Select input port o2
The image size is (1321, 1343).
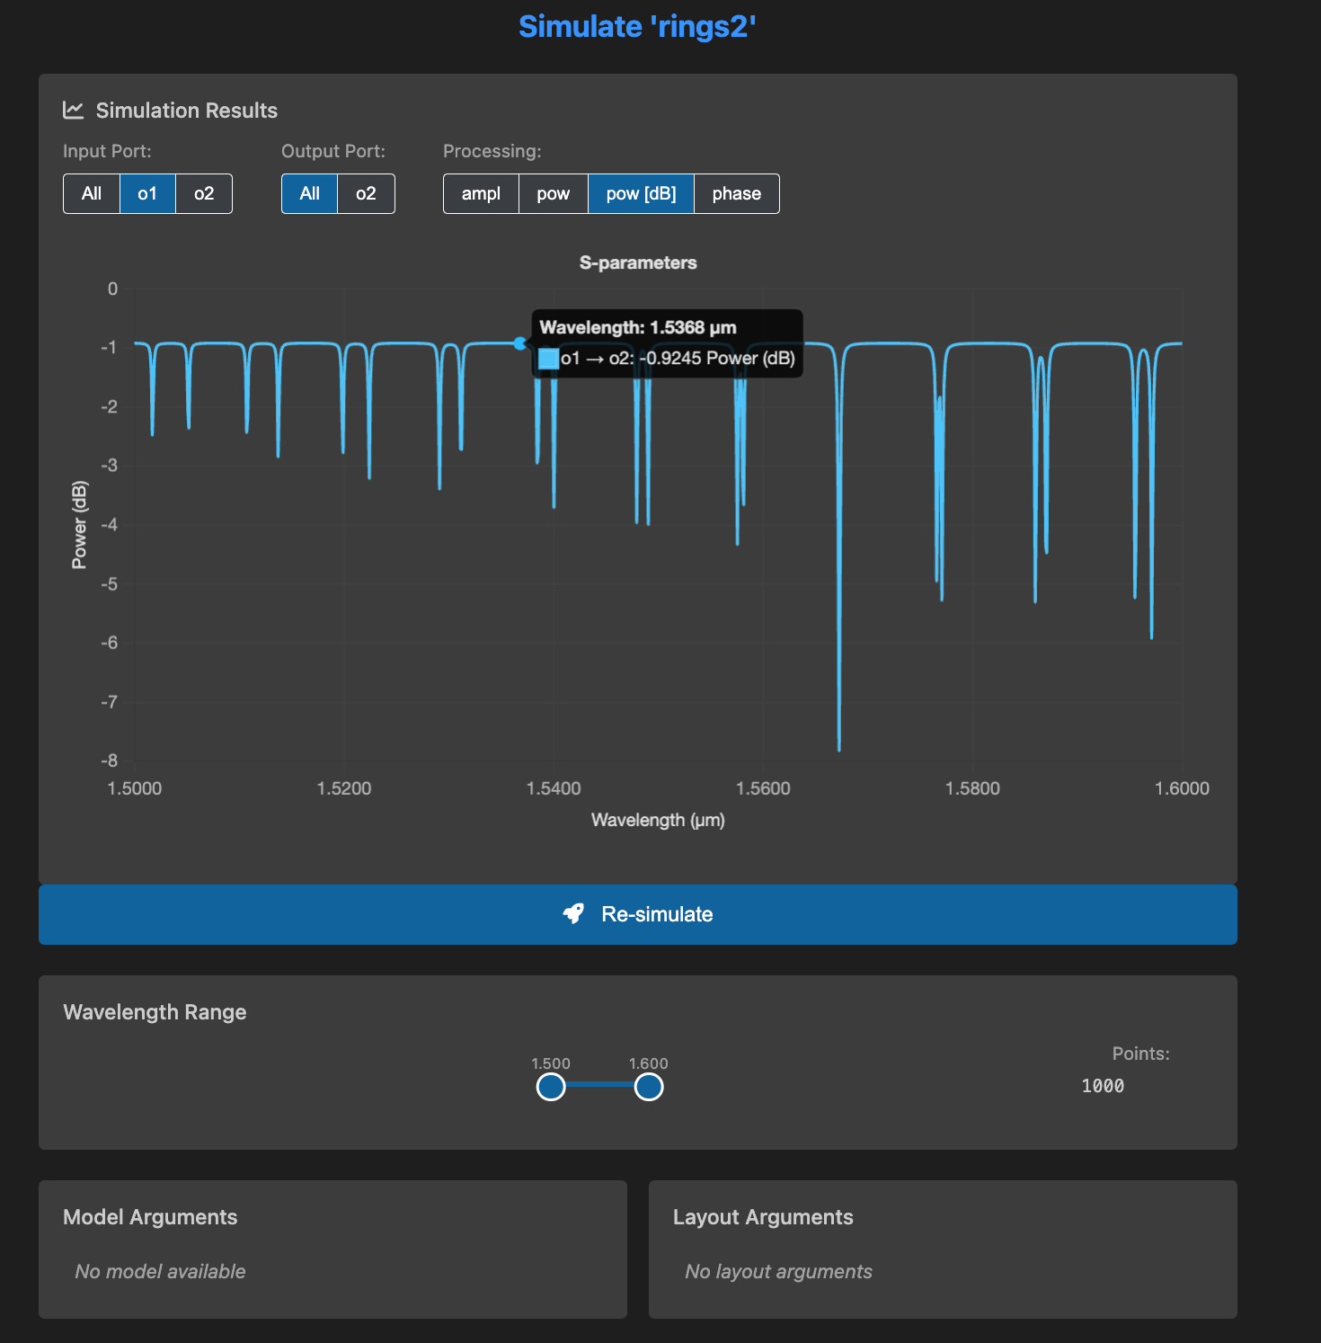(204, 193)
